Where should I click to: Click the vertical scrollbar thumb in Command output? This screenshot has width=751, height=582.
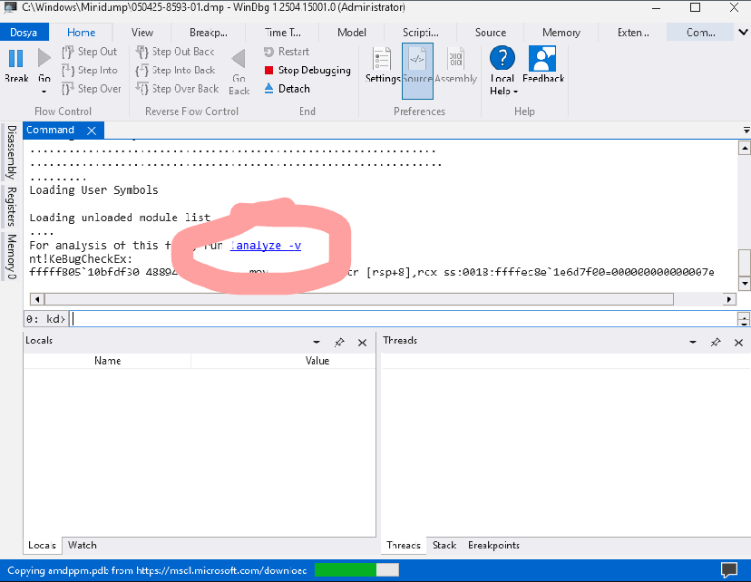point(745,262)
